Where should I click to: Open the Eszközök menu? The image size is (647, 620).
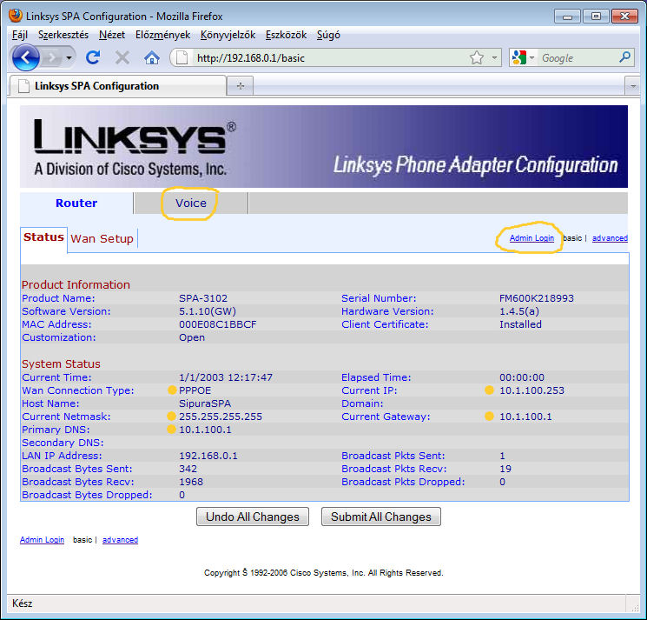[x=286, y=35]
